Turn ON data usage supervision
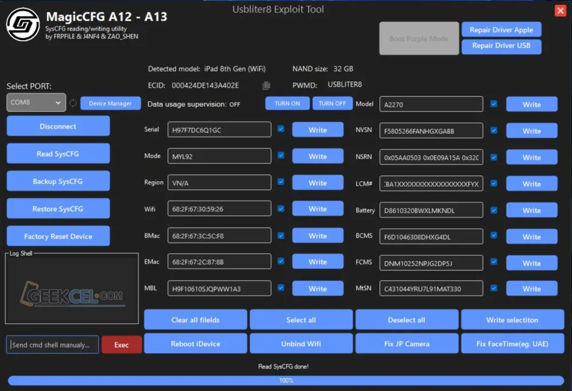This screenshot has height=391, width=572. (x=287, y=103)
